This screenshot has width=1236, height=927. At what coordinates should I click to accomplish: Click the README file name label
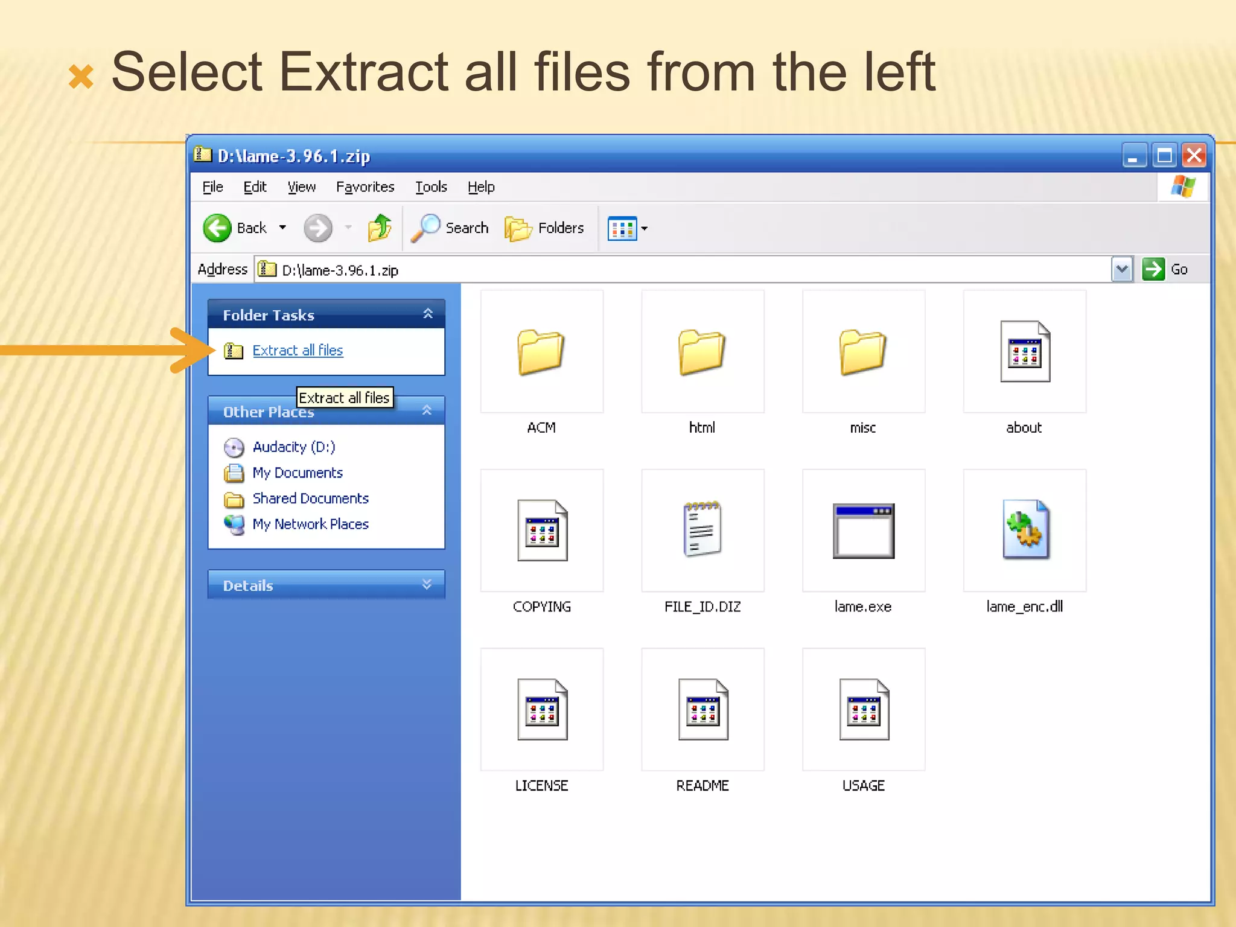[702, 786]
